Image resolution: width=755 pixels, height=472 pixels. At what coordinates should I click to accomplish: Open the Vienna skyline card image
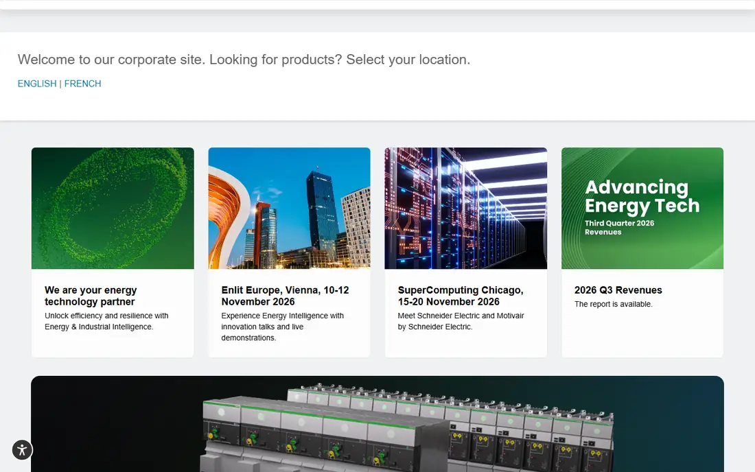point(290,209)
